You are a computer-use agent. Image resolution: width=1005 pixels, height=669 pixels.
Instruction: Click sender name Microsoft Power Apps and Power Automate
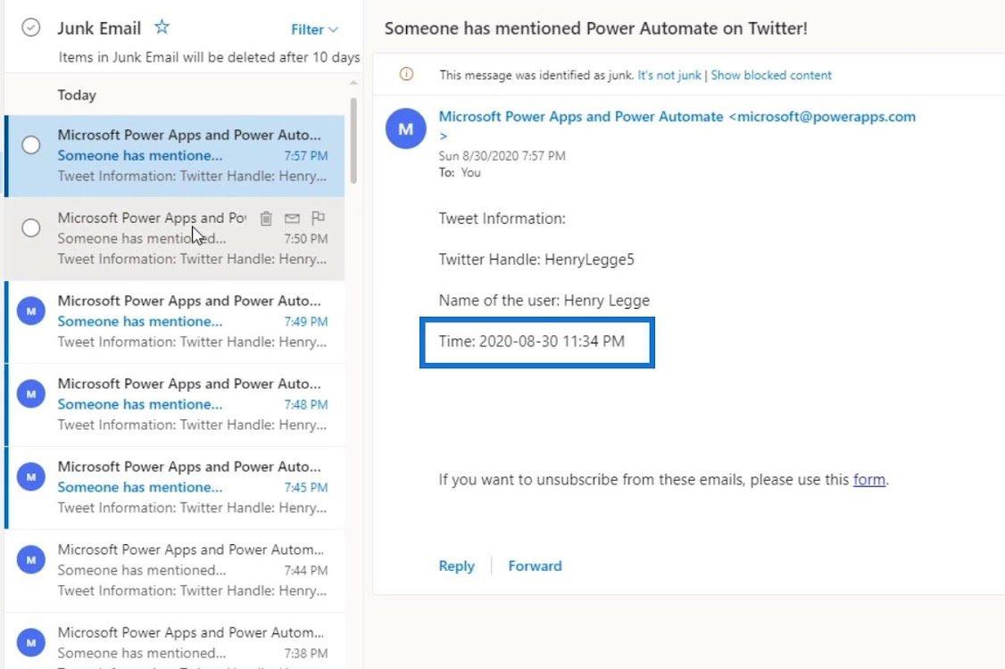pos(581,117)
